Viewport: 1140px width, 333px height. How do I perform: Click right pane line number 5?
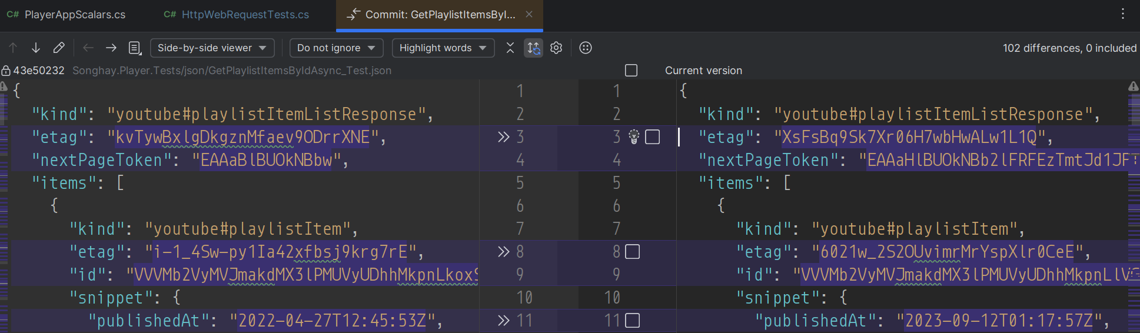tap(616, 183)
